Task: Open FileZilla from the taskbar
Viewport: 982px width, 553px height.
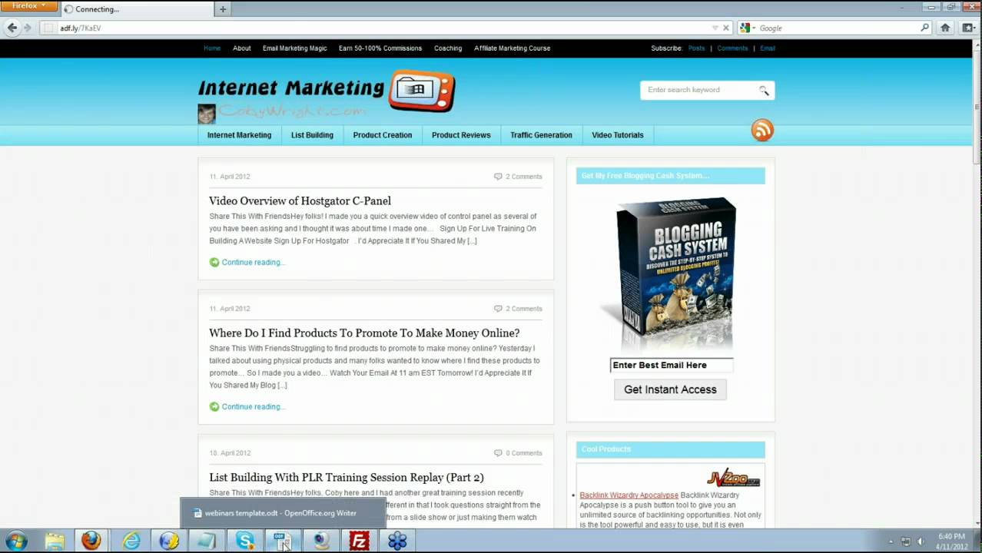Action: [359, 541]
